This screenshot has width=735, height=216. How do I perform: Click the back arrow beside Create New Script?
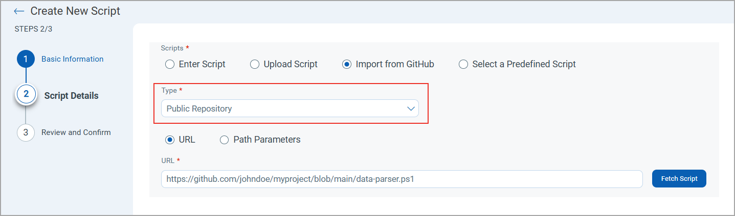(19, 11)
